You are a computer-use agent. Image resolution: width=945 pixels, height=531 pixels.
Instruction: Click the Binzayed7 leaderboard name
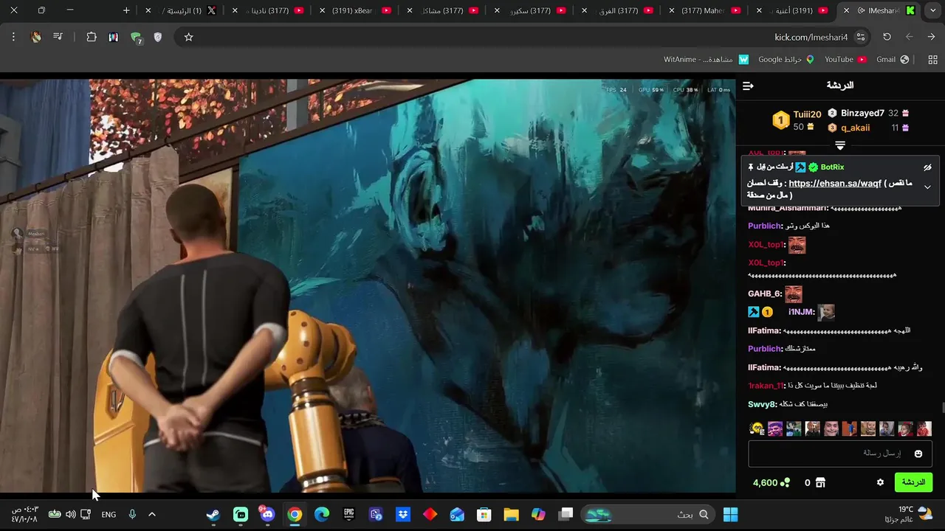pos(862,113)
